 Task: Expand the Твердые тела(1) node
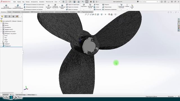coord(1,29)
